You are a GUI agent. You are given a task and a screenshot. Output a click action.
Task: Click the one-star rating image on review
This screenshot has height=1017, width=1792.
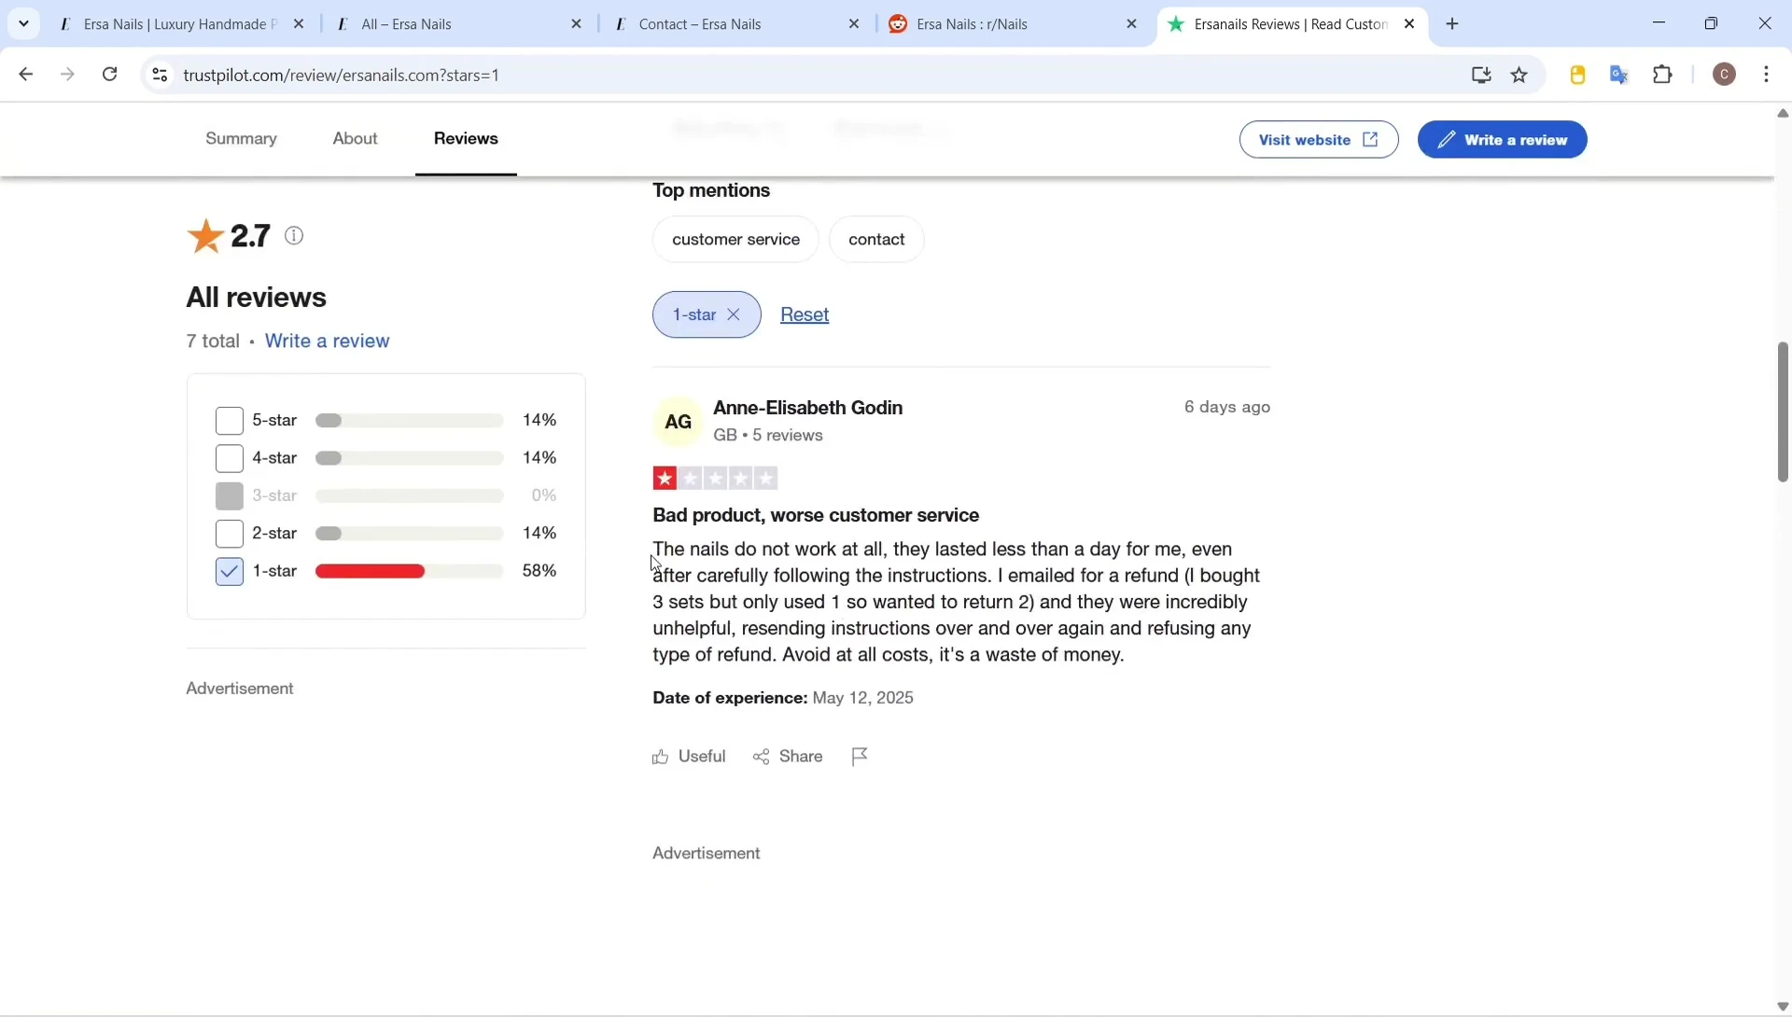pos(716,479)
